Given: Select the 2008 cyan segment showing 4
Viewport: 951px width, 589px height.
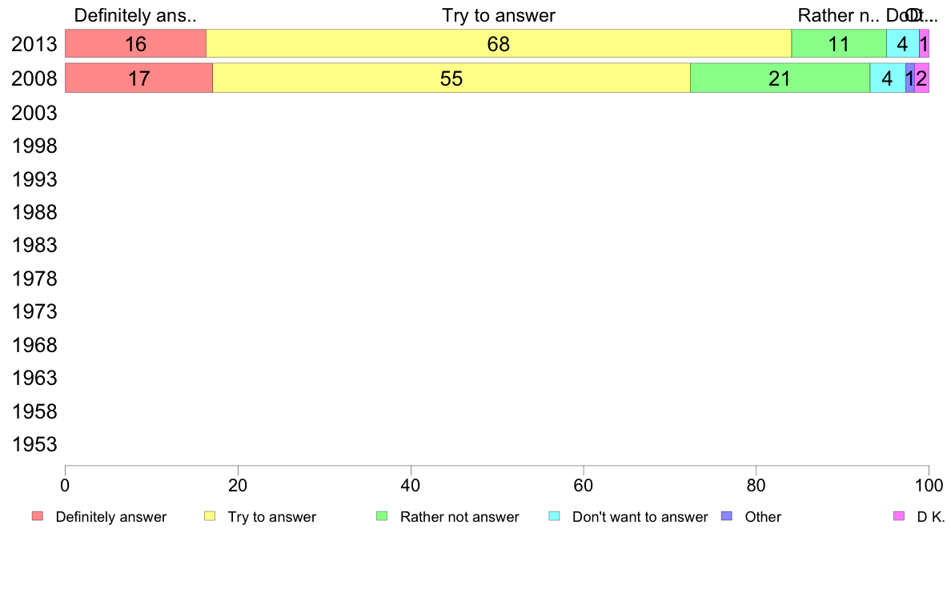Looking at the screenshot, I should click(887, 78).
